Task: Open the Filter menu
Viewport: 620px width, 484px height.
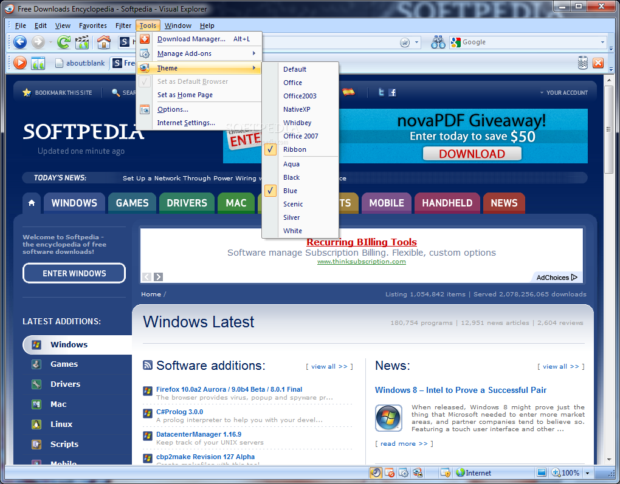Action: pos(123,26)
